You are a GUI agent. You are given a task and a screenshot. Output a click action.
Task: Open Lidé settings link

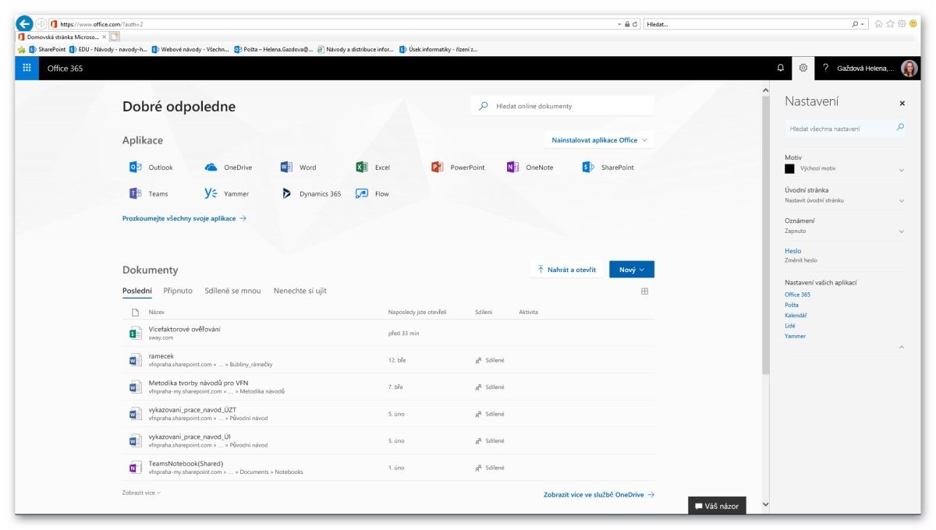790,326
